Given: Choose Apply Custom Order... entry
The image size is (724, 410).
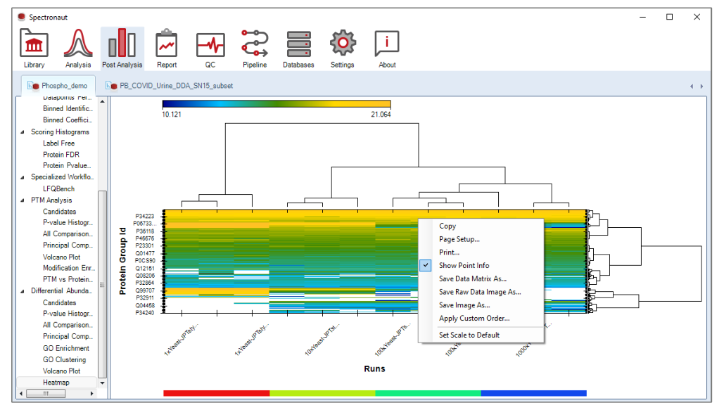Looking at the screenshot, I should 474,318.
